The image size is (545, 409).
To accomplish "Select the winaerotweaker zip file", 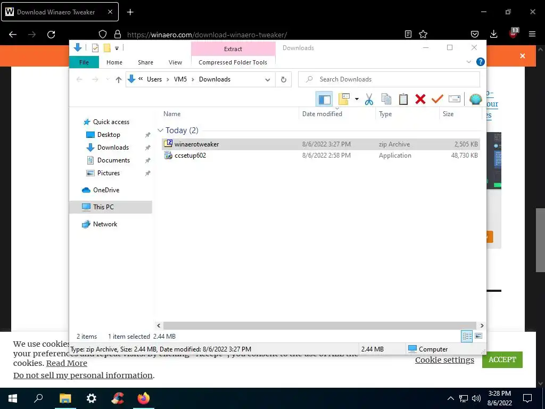I will [321, 144].
